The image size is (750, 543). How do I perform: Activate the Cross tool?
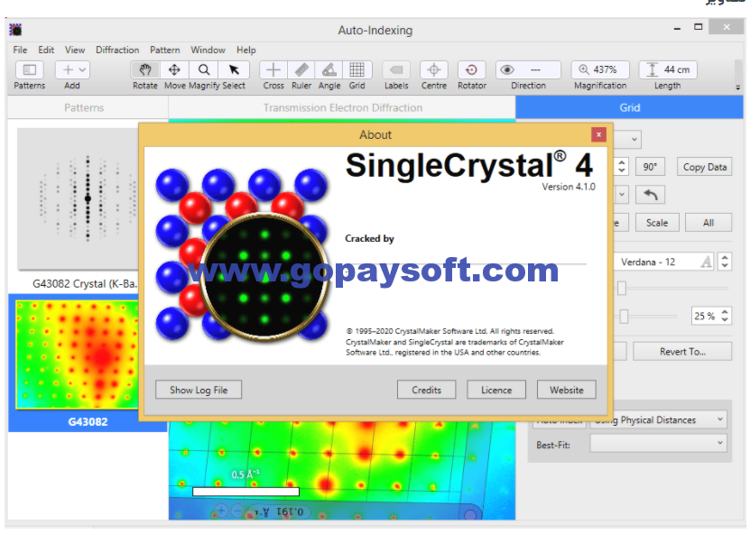(x=273, y=69)
